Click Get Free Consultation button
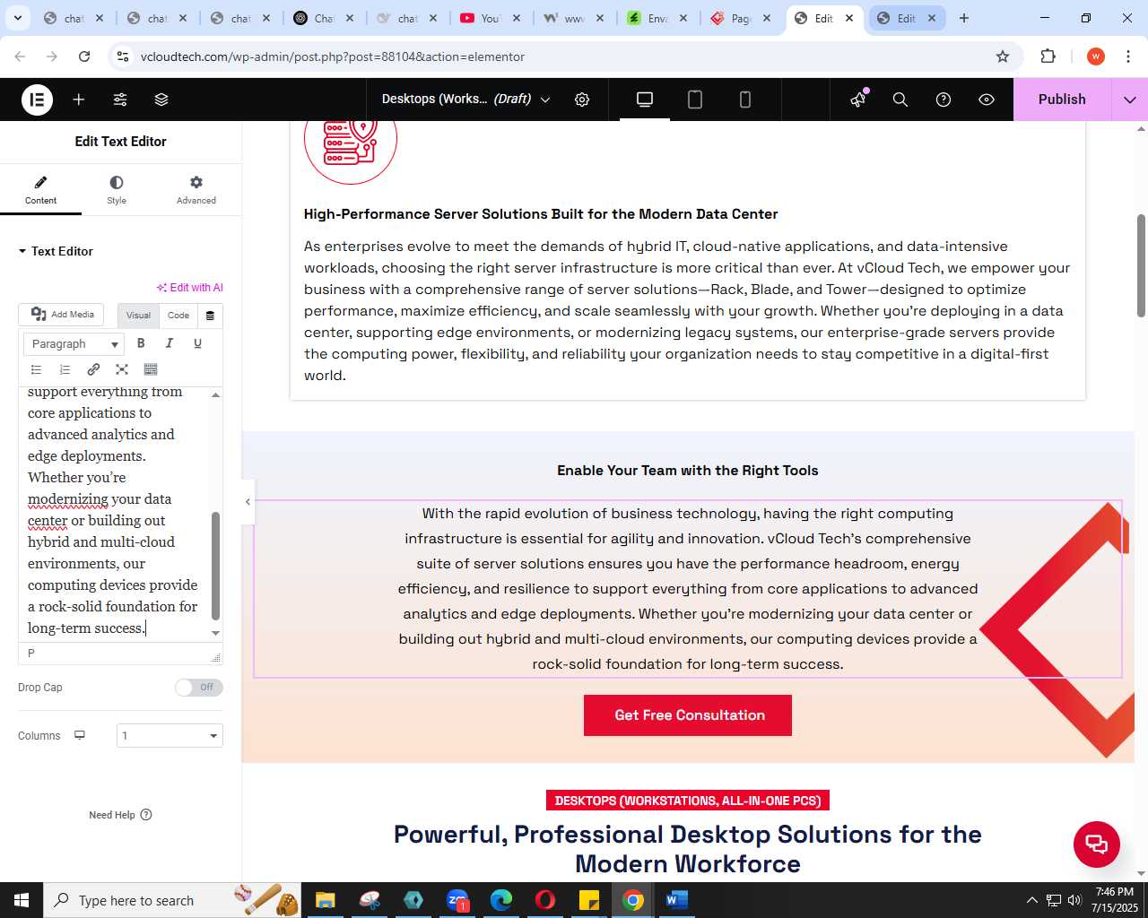Screen dimensions: 1148x918 coord(688,715)
